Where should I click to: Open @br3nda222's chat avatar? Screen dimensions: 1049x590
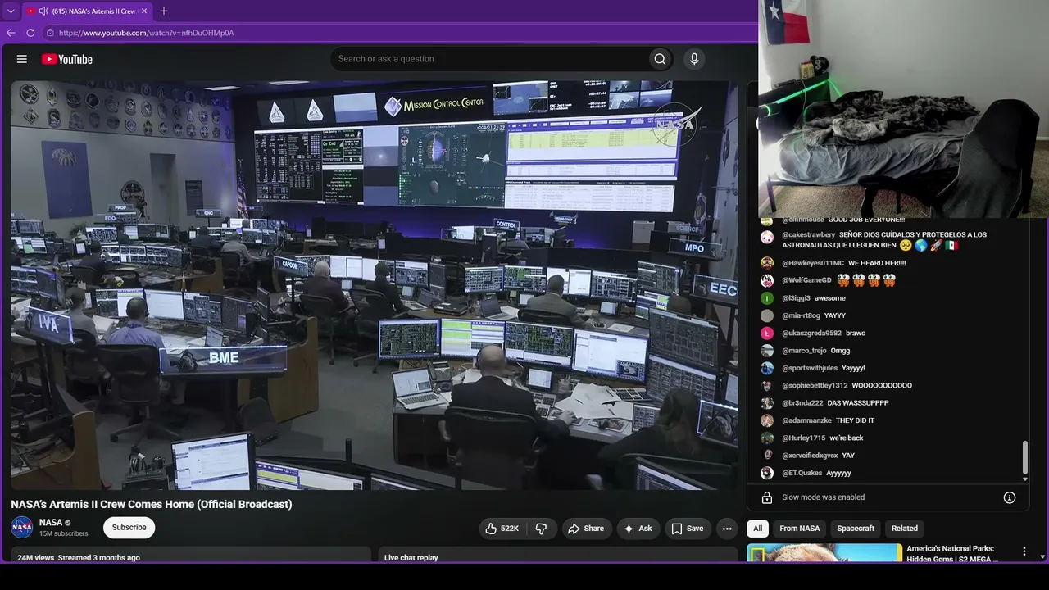[x=767, y=403]
